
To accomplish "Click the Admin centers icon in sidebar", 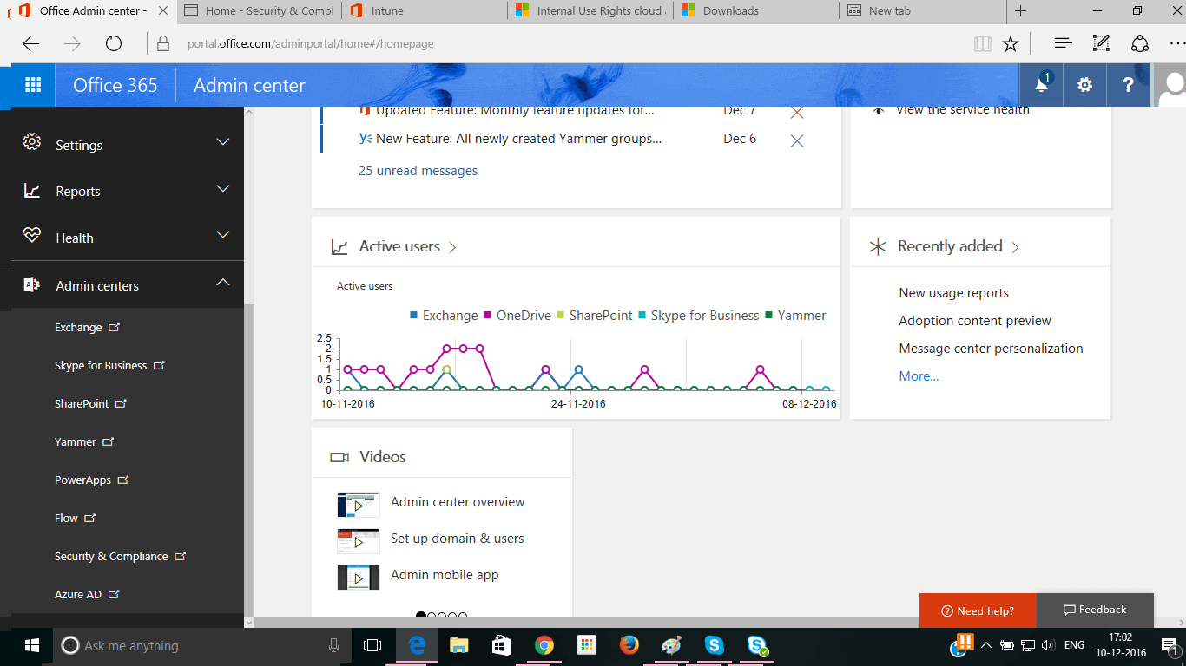I will coord(32,284).
